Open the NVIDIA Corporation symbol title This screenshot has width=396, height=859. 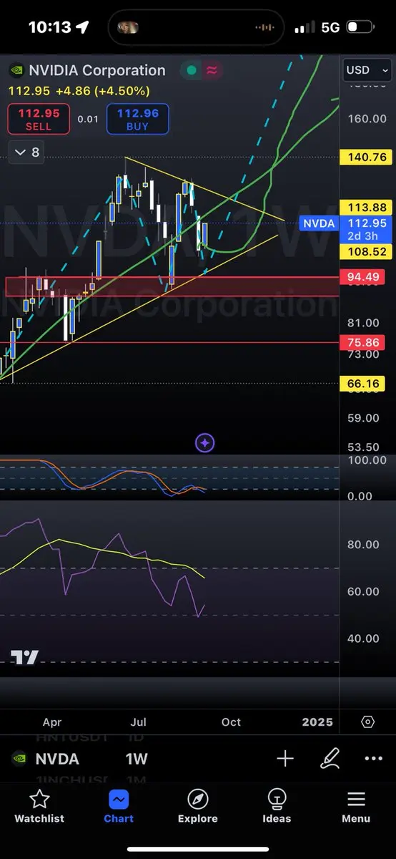click(97, 70)
